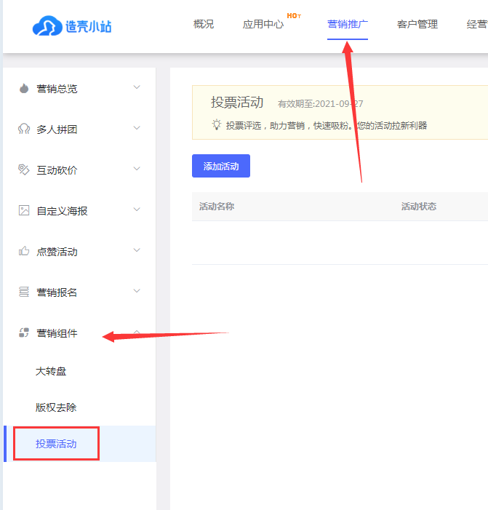
Task: Click 营销组件 menu label
Action: [x=57, y=332]
